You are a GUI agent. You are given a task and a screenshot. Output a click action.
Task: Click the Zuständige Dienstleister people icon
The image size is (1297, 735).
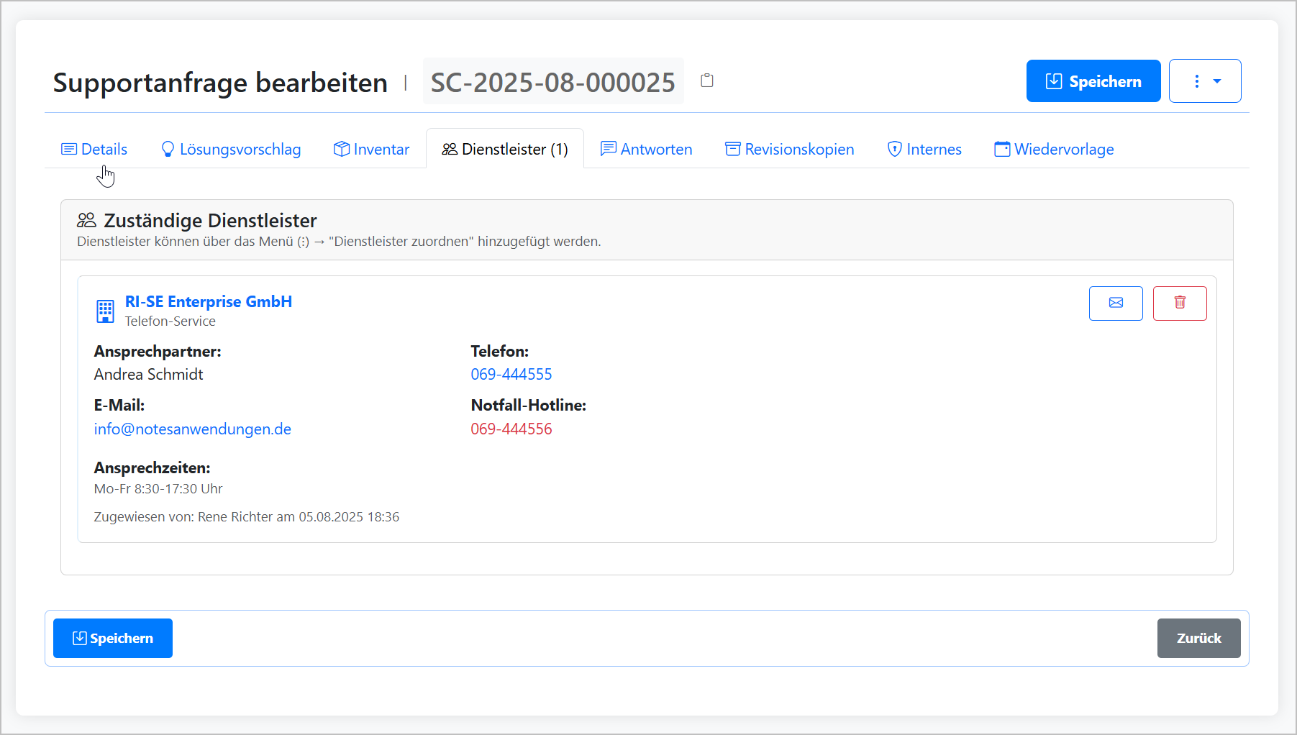86,220
